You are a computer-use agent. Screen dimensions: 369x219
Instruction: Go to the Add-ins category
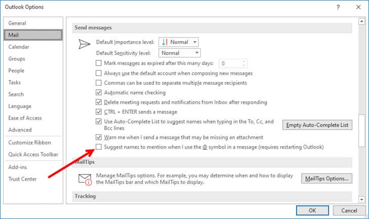[33, 167]
